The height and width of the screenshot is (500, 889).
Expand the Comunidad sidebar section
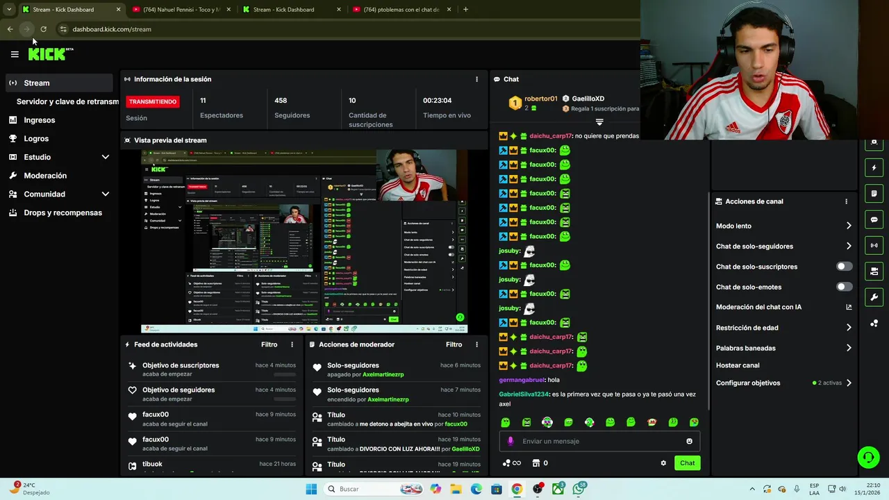[58, 194]
